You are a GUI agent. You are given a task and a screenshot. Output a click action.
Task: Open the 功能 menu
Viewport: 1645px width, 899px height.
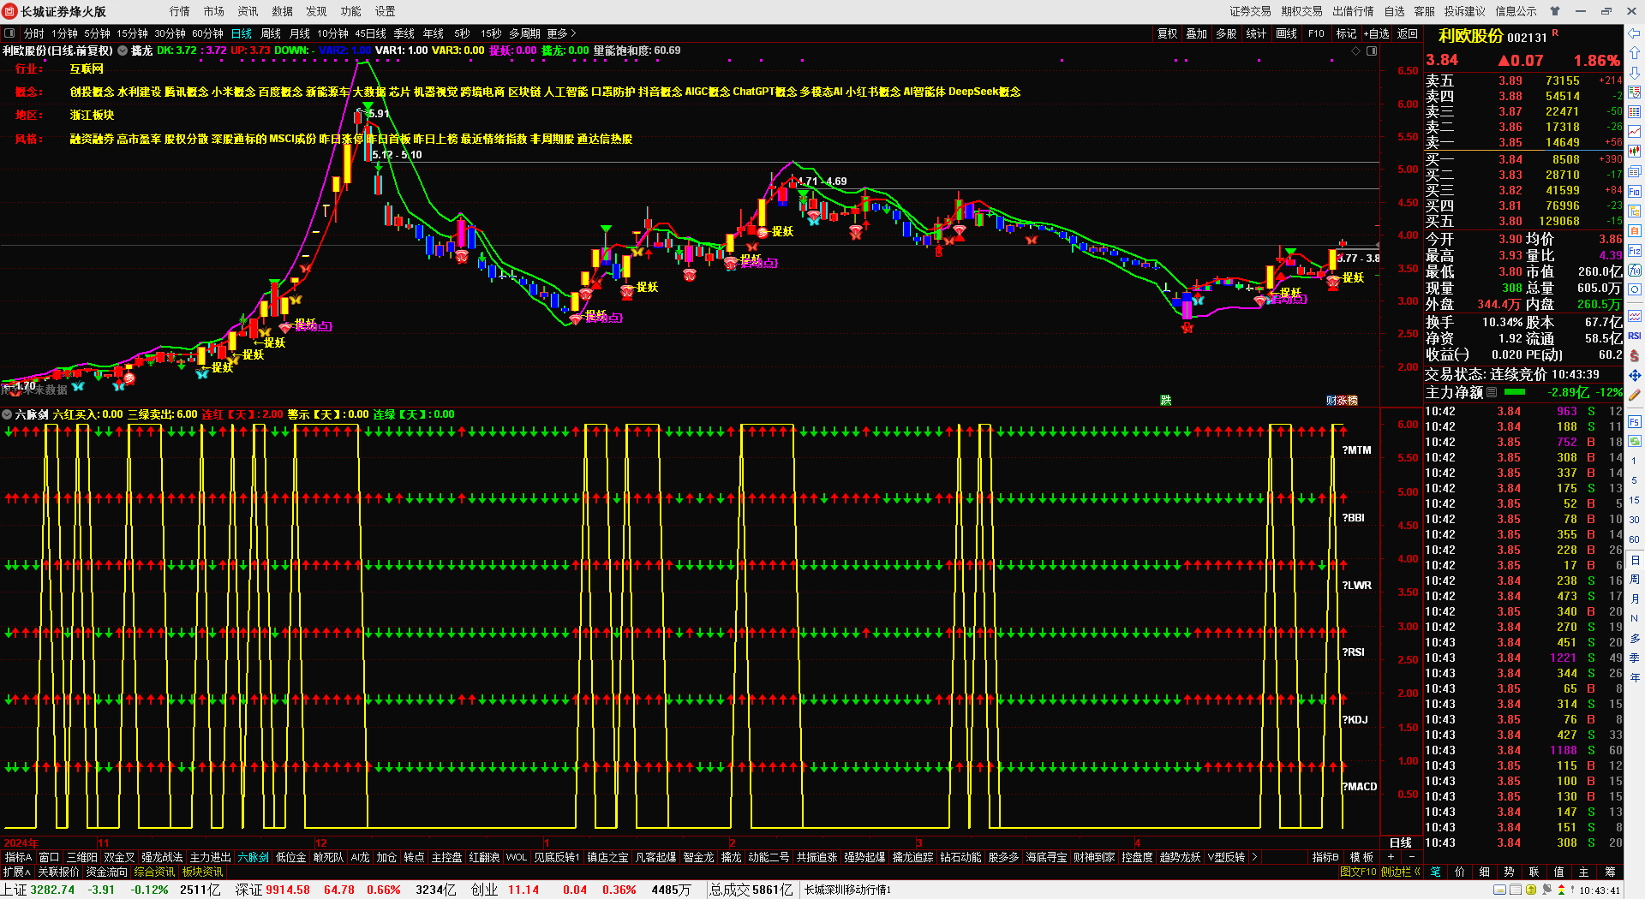(x=350, y=11)
